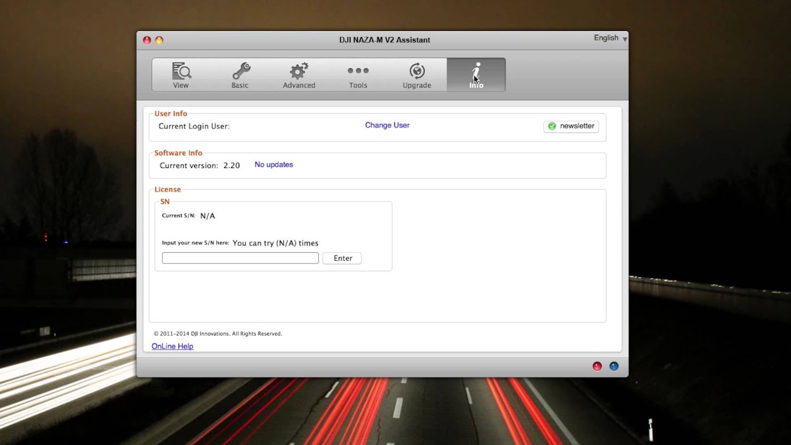Click the Current version 2.20 text
Image resolution: width=791 pixels, height=445 pixels.
click(x=200, y=166)
